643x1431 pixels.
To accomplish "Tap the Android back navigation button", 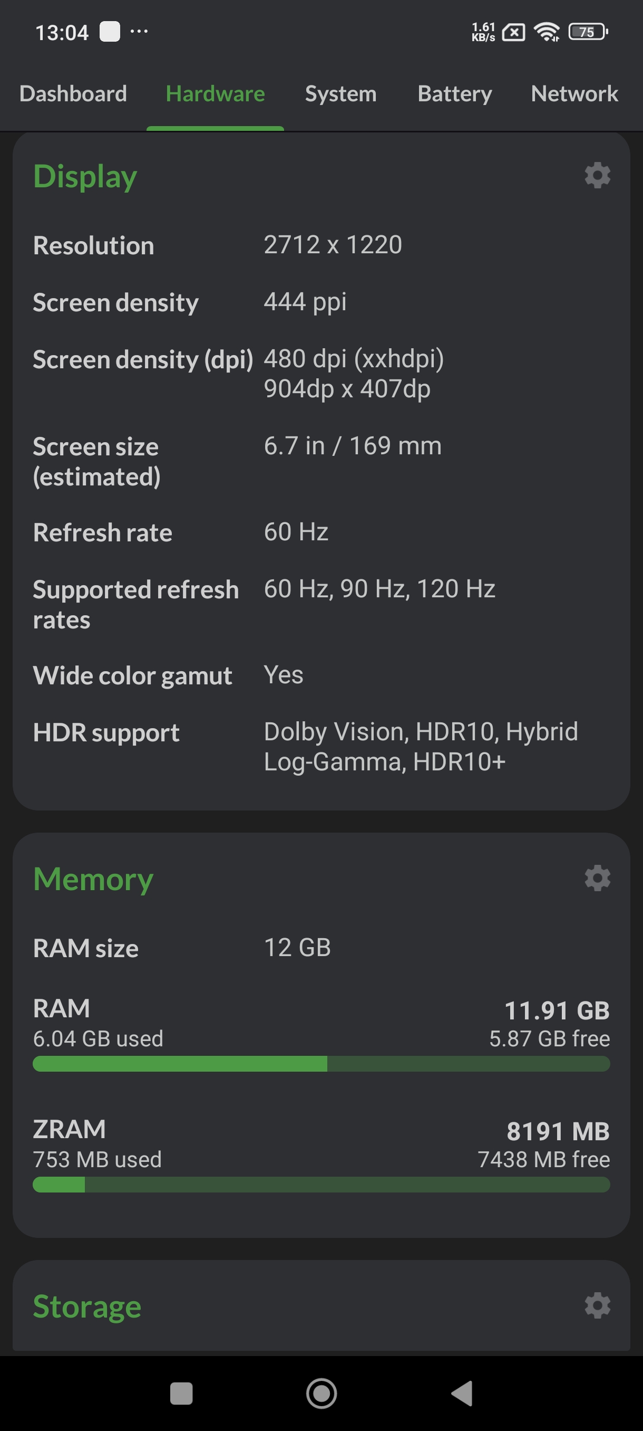I will point(462,1393).
